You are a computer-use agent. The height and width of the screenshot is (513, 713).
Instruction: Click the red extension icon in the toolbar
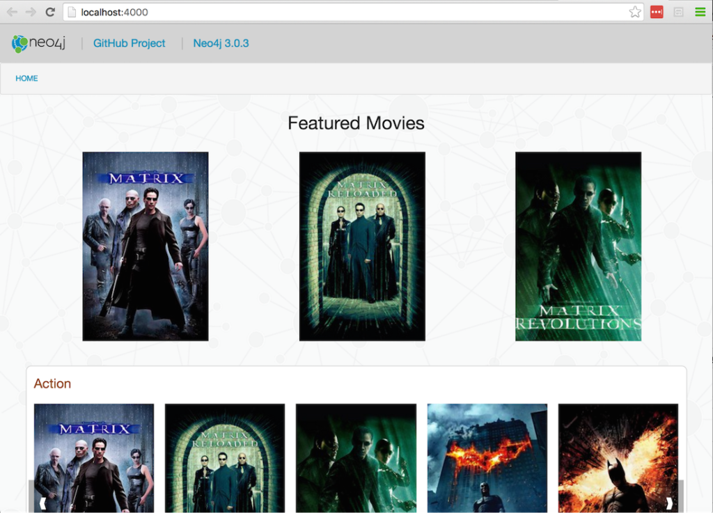[x=656, y=11]
